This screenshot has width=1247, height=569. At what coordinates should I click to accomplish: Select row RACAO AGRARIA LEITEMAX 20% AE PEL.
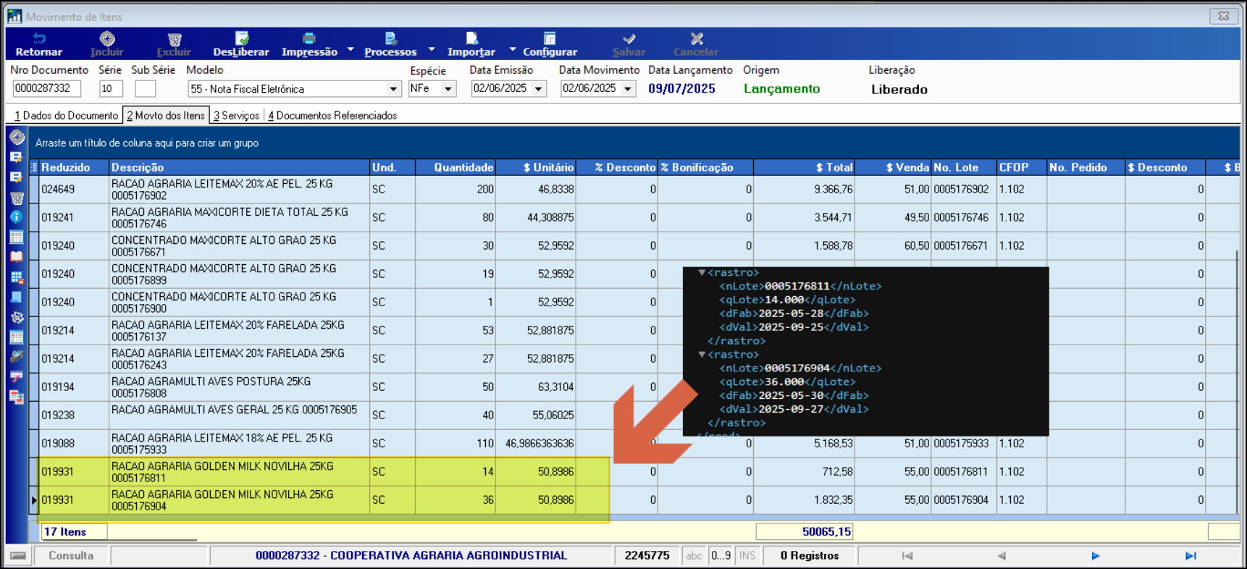coord(634,190)
